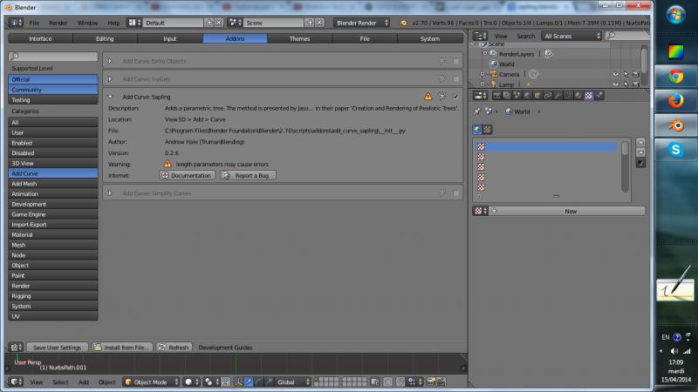This screenshot has height=392, width=698.
Task: Open the Blender Render engine dropdown
Action: click(x=361, y=23)
